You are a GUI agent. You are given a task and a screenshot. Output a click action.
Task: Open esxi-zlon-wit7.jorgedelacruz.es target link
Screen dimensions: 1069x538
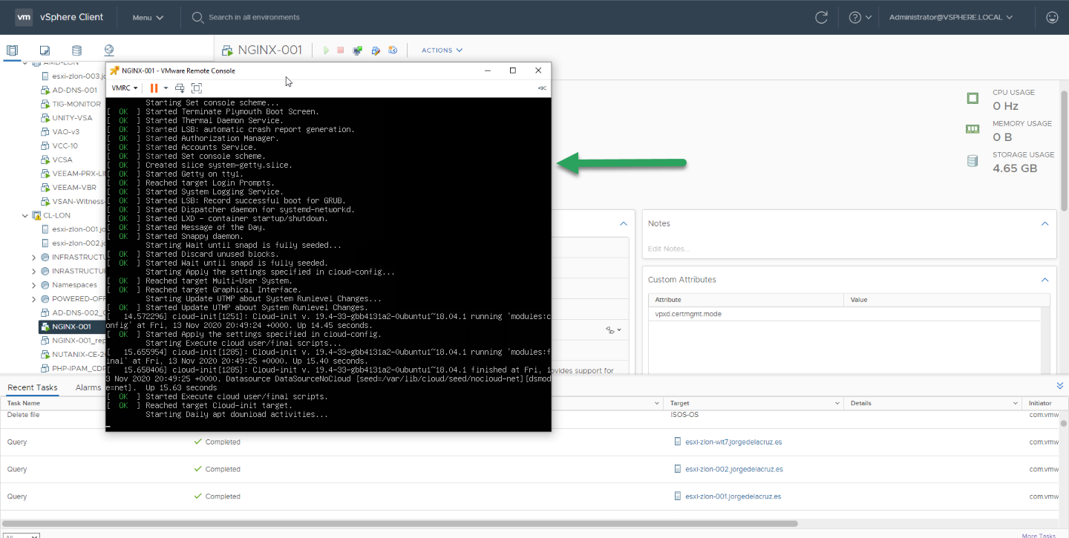coord(733,442)
